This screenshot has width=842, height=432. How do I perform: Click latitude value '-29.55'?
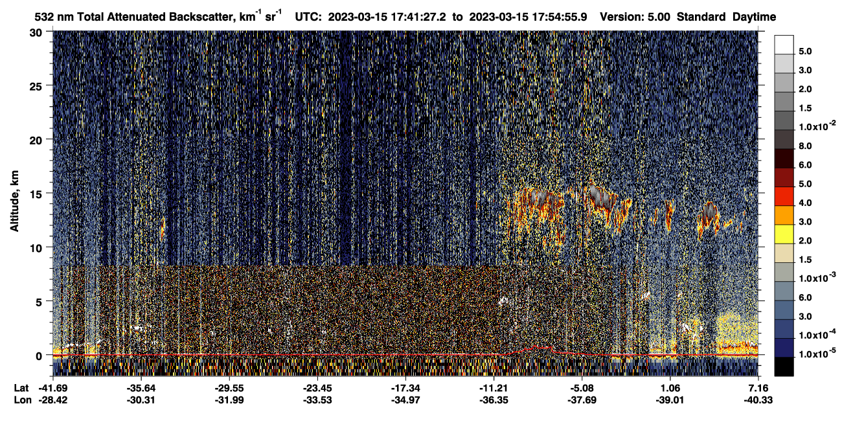coord(229,387)
